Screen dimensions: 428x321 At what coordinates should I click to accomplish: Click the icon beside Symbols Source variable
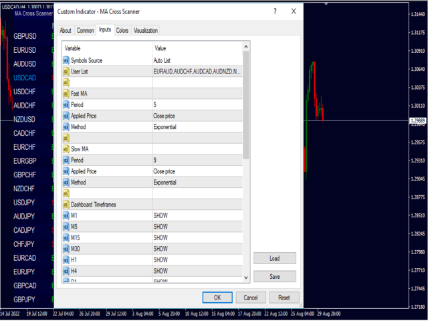click(x=66, y=60)
